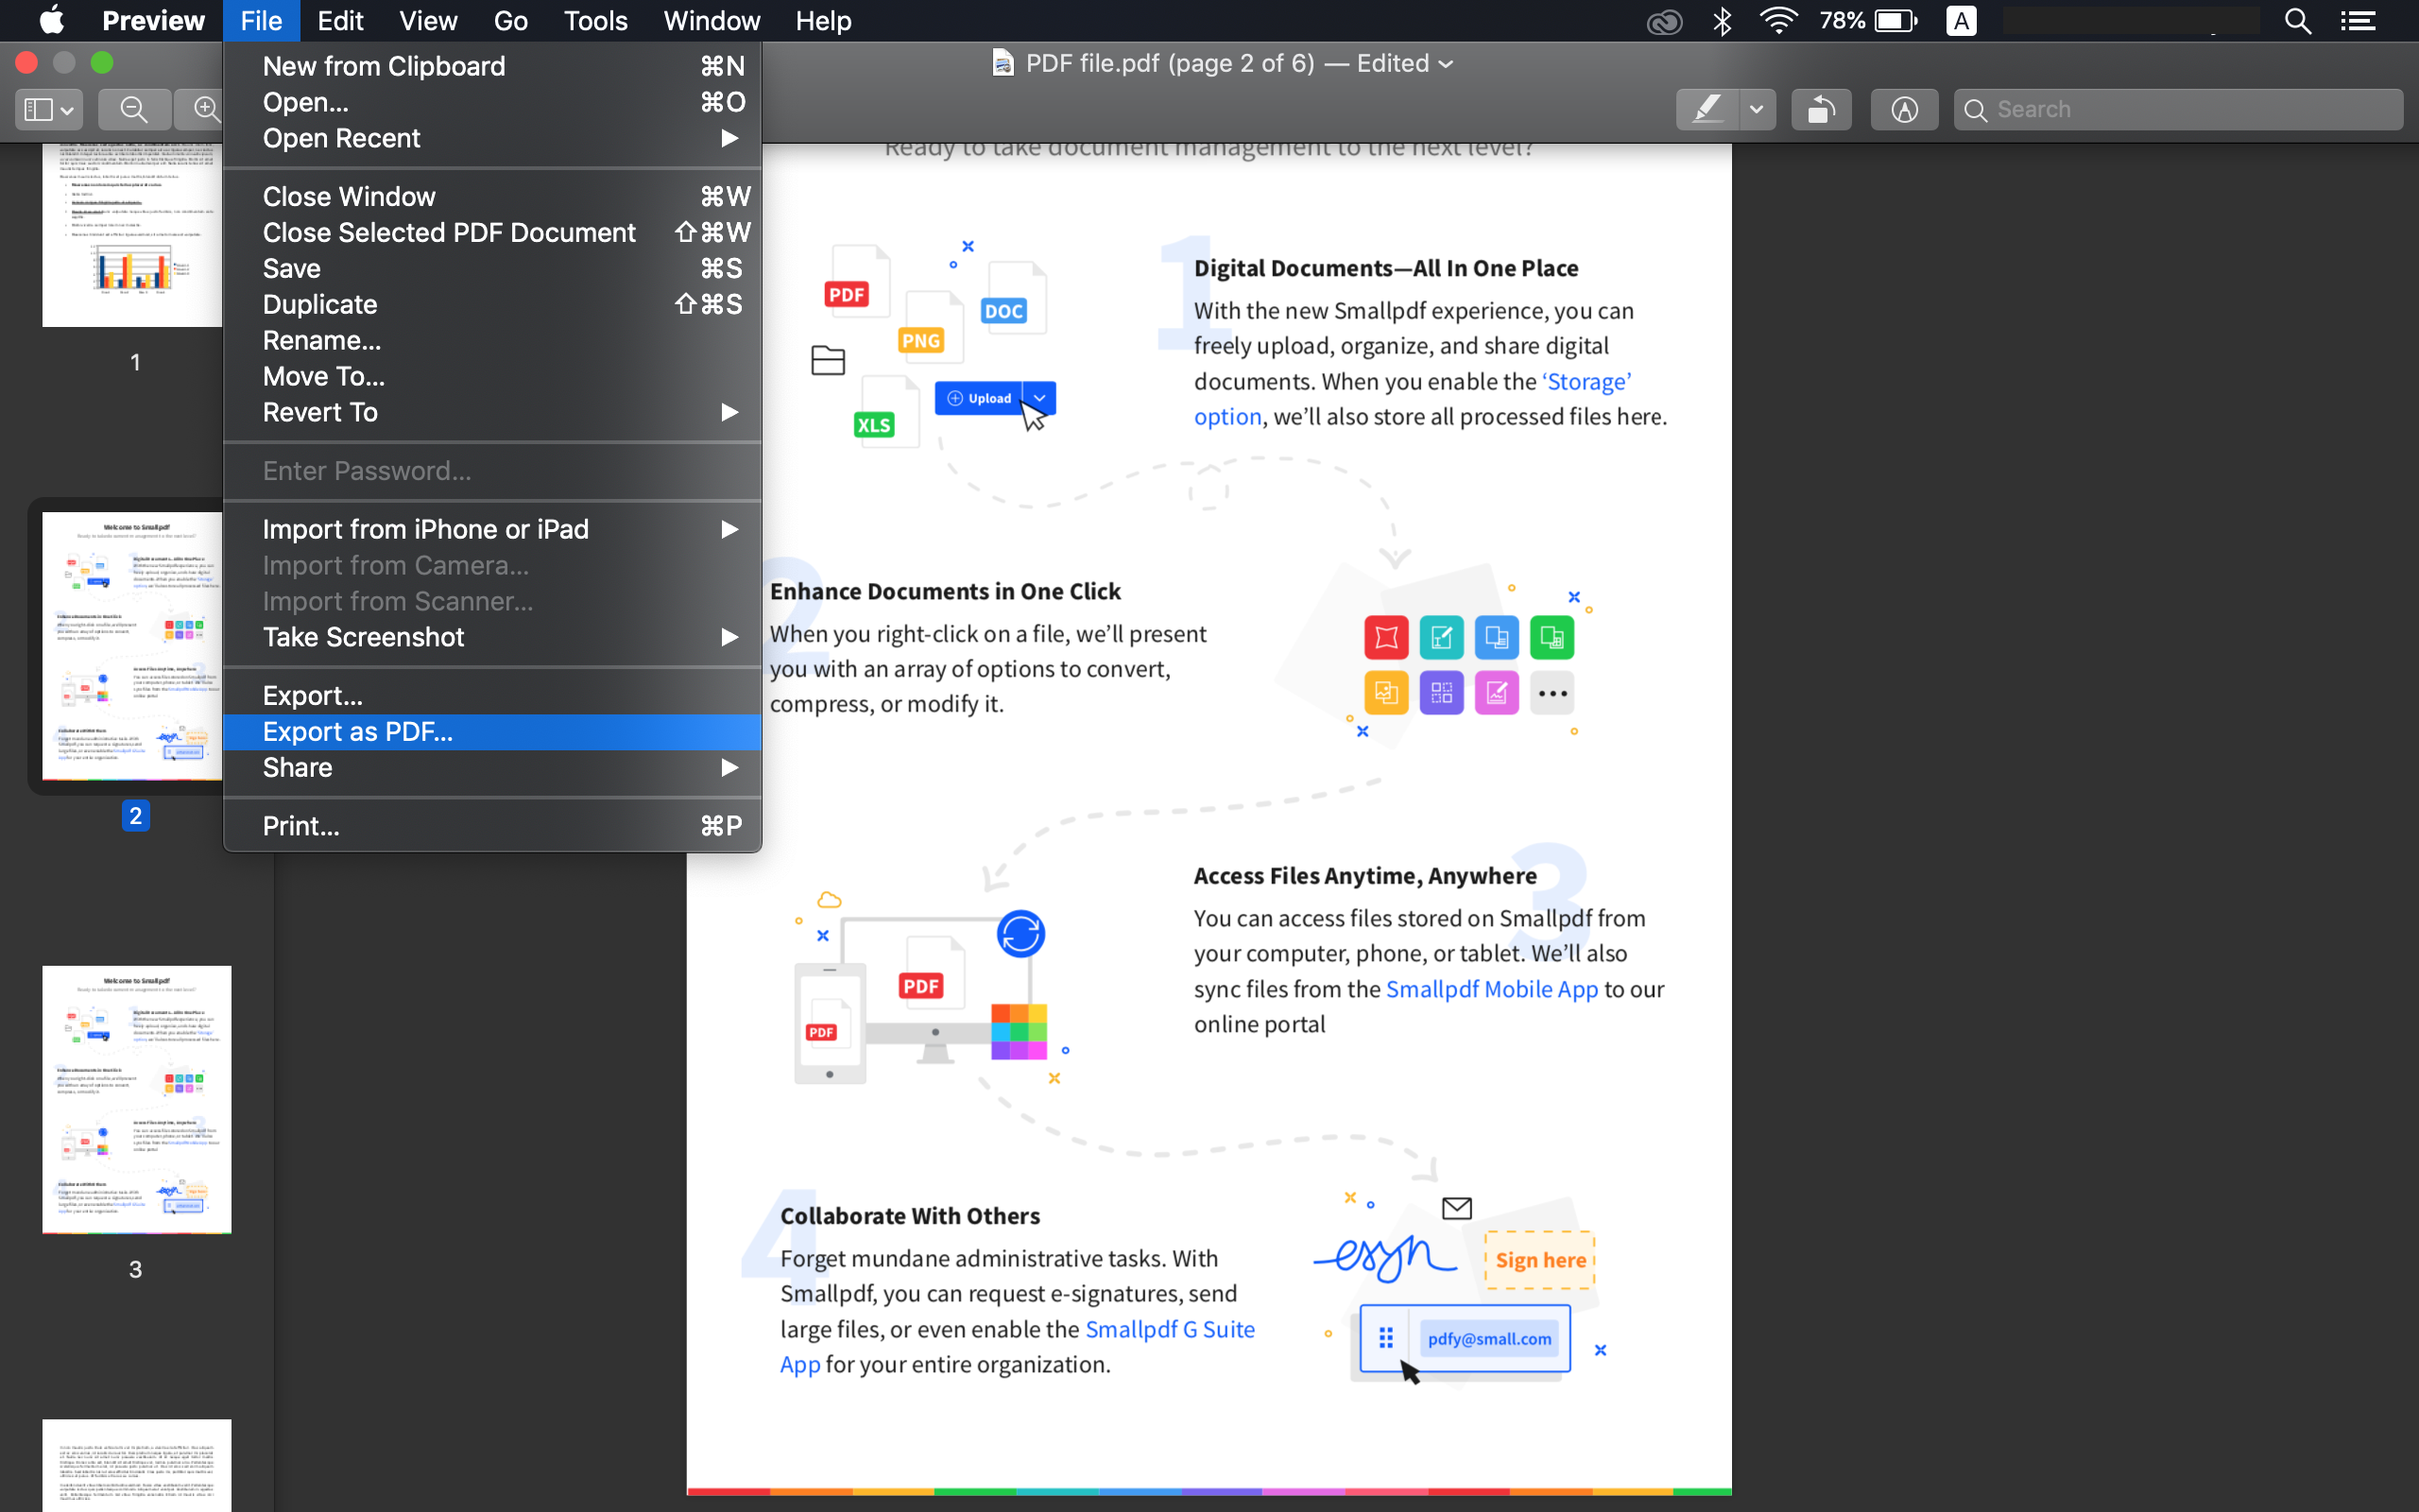
Task: Open the Help menu
Action: click(x=824, y=20)
